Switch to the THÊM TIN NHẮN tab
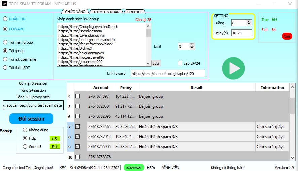 click(106, 12)
